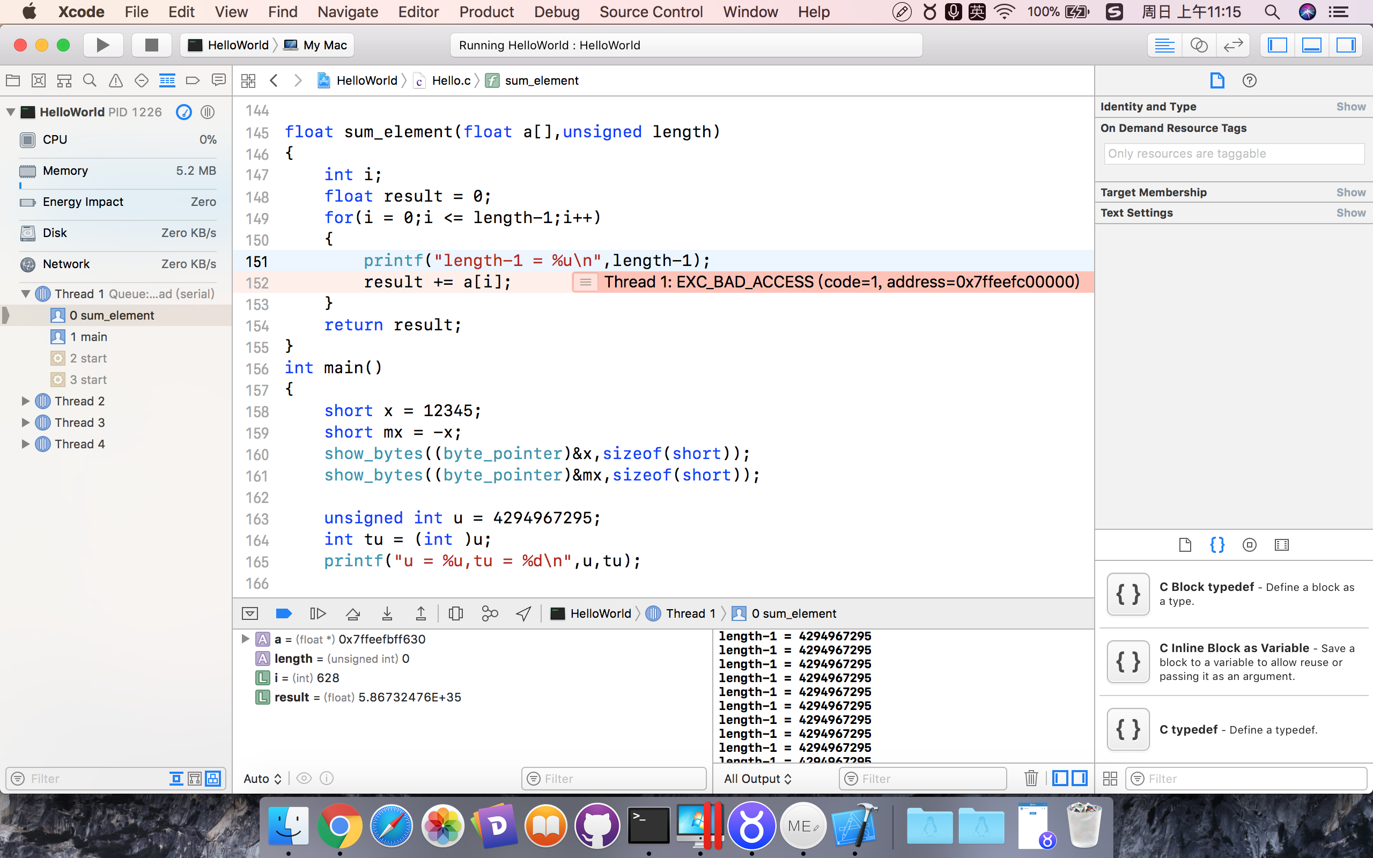Viewport: 1373px width, 858px height.
Task: Click Step Into debug button
Action: (387, 613)
